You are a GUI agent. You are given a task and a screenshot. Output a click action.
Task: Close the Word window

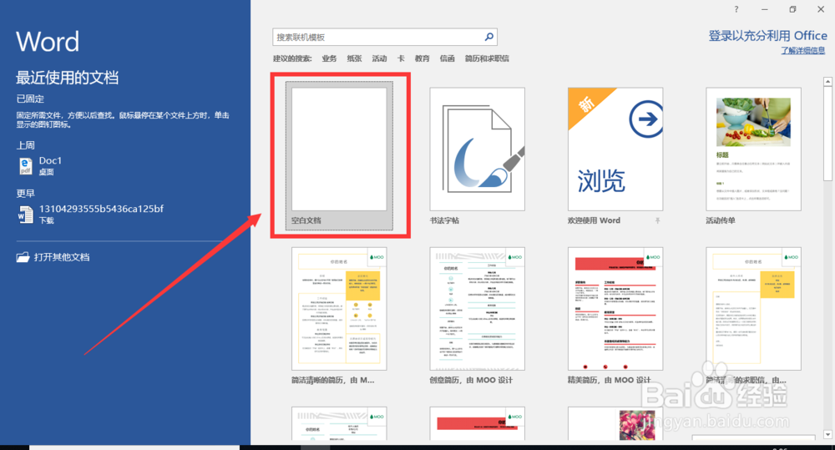click(821, 9)
